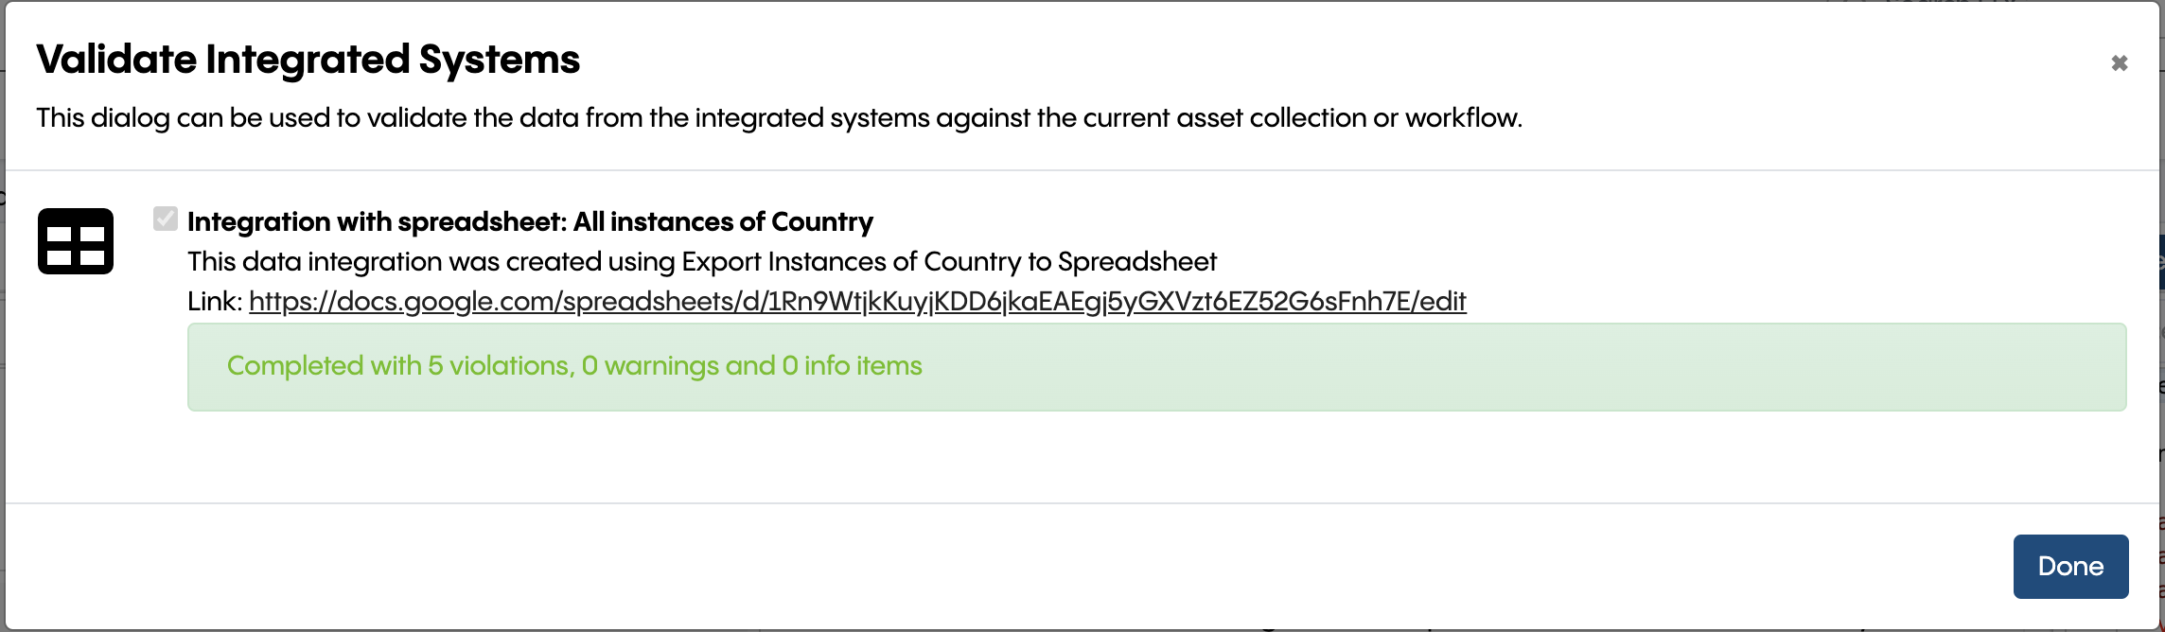
Task: Select the Validate Integrated Systems dialog title
Action: coord(308,60)
